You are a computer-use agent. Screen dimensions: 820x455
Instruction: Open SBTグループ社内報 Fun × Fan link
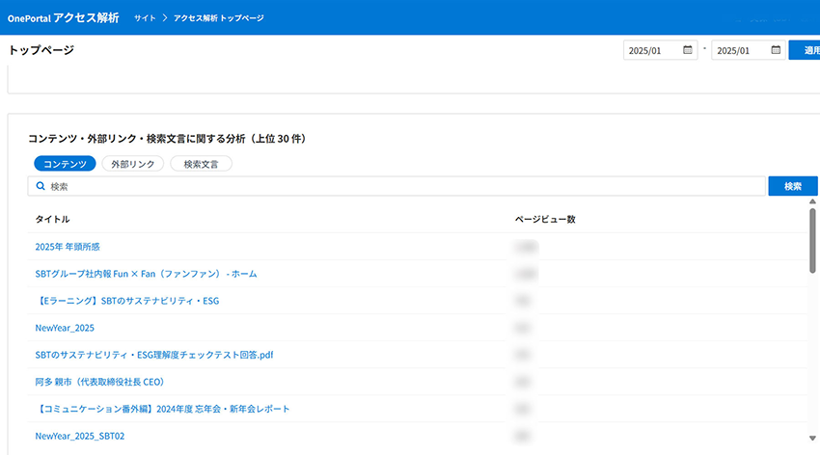tap(146, 274)
